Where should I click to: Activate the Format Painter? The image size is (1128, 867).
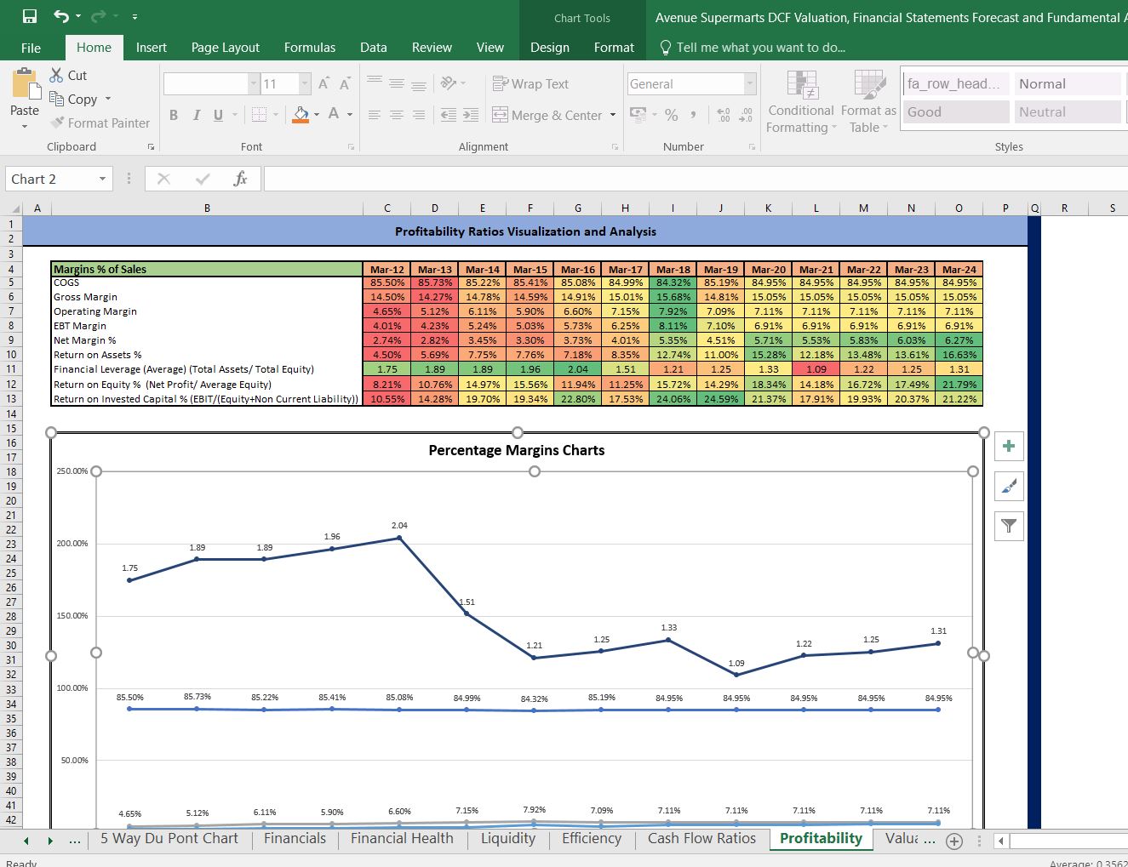(x=100, y=123)
